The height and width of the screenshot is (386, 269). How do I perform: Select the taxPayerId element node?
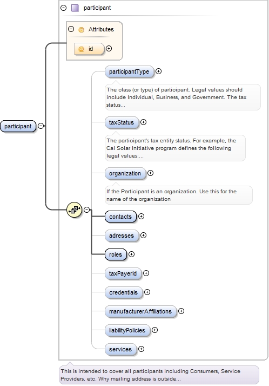pos(123,273)
